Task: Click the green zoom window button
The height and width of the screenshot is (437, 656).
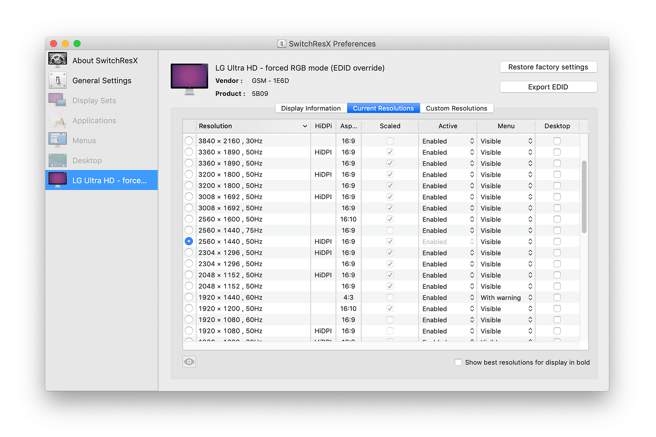Action: click(77, 44)
